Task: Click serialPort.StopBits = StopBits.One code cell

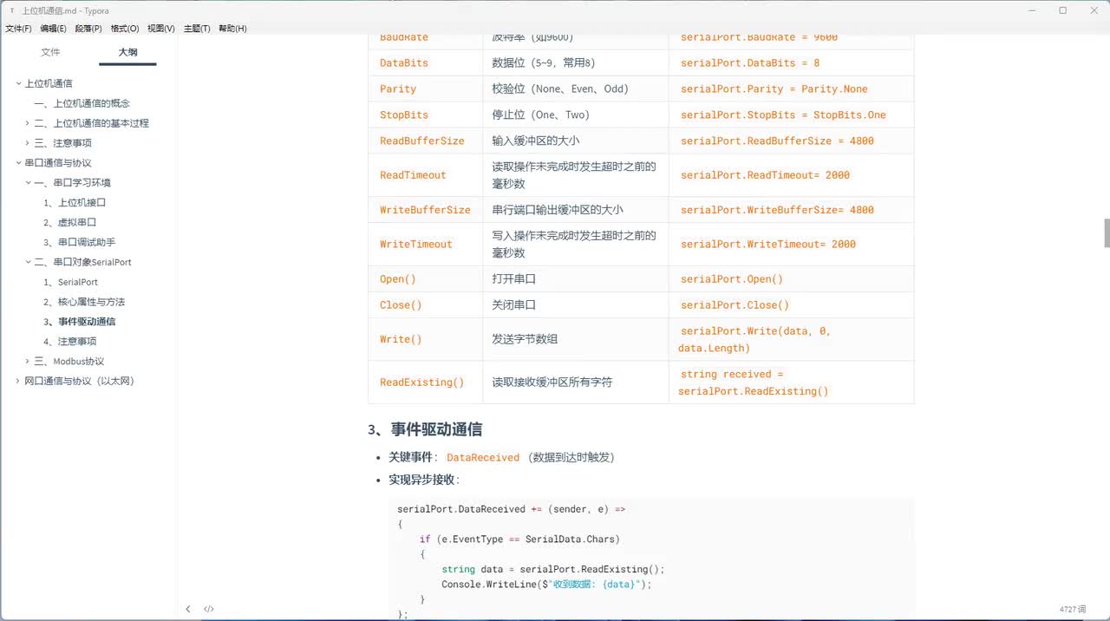Action: (791, 115)
